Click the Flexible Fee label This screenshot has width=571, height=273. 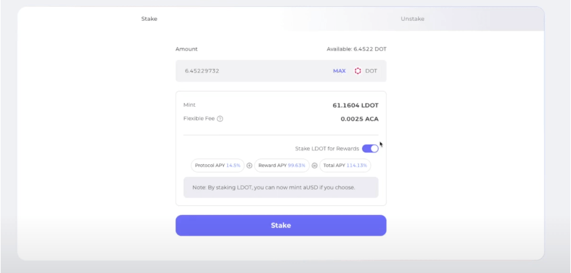point(198,119)
